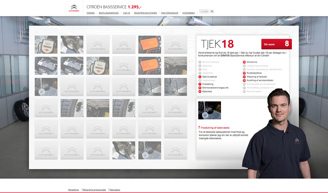Click greyed number 11 badge, Udstødning & ophæng
The height and width of the screenshot is (193, 328).
pyautogui.click(x=244, y=66)
